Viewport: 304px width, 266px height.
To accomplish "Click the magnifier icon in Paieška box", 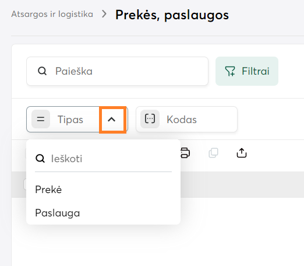I will click(42, 71).
